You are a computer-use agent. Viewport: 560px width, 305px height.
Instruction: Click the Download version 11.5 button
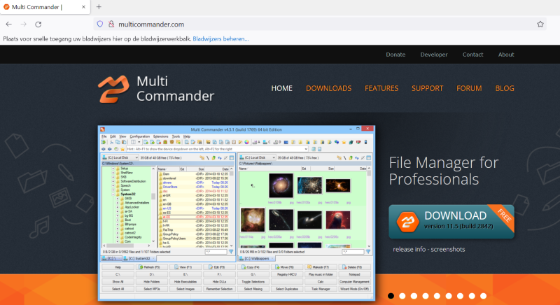(451, 220)
